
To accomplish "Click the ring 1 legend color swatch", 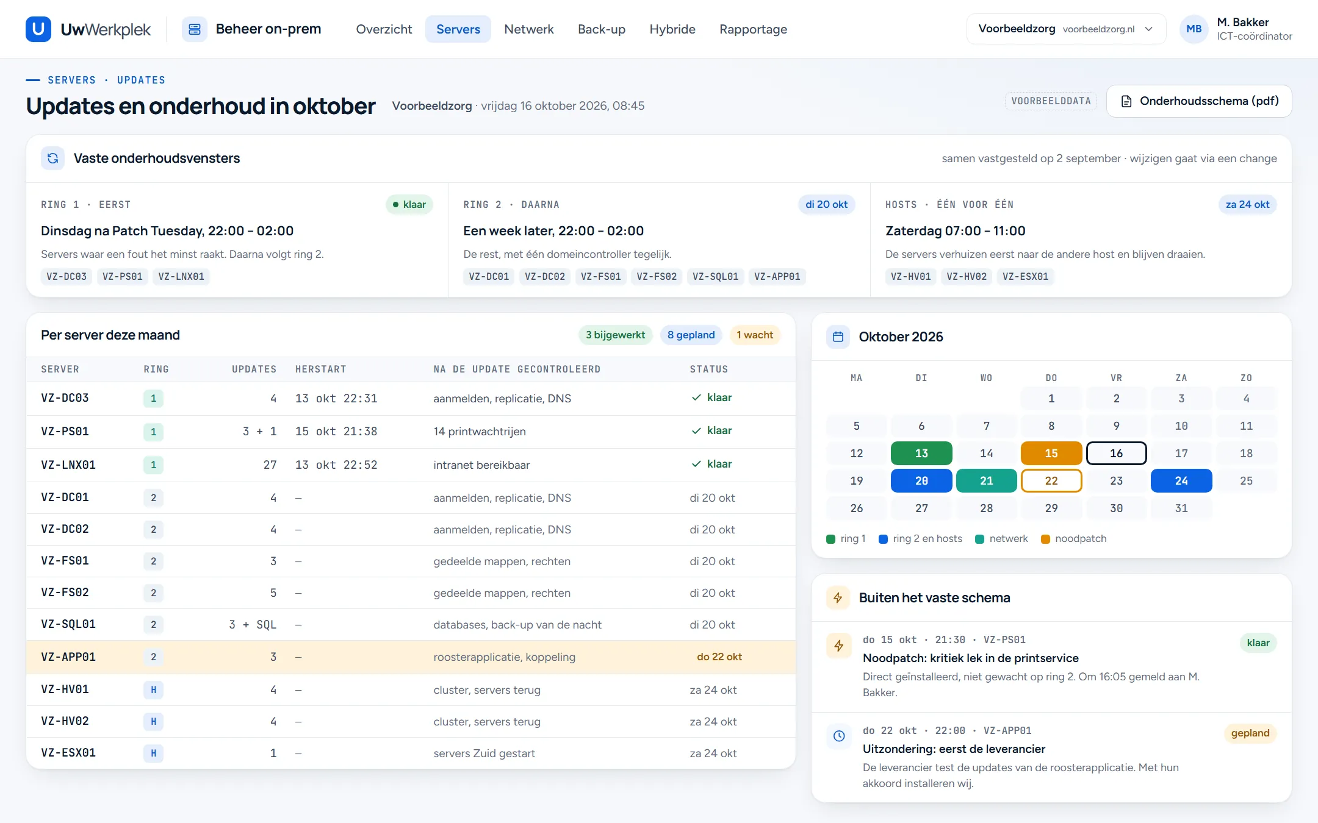I will tap(830, 539).
